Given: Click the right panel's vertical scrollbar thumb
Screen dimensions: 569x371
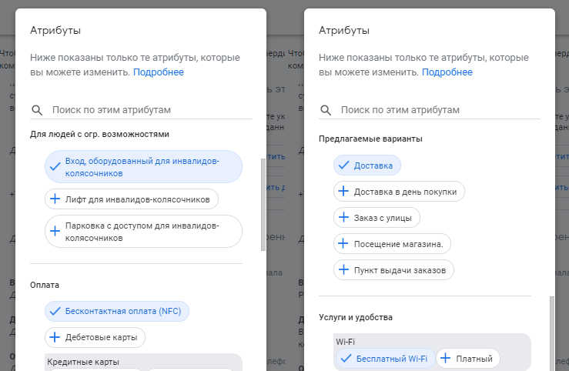Looking at the screenshot, I should (552, 333).
